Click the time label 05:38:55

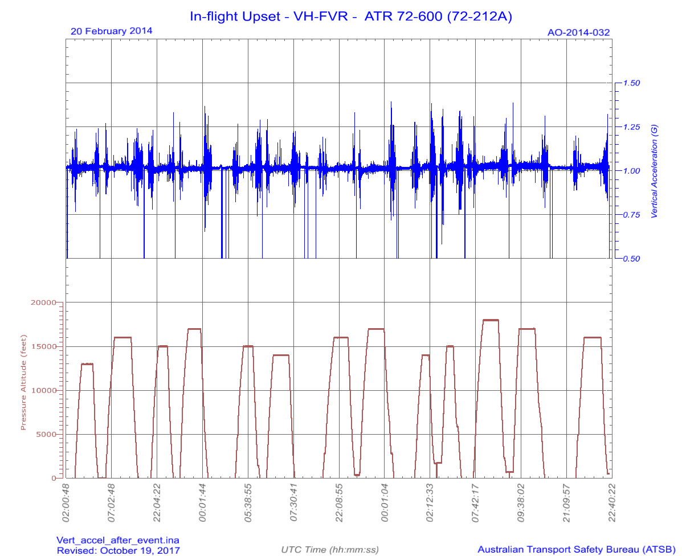248,502
